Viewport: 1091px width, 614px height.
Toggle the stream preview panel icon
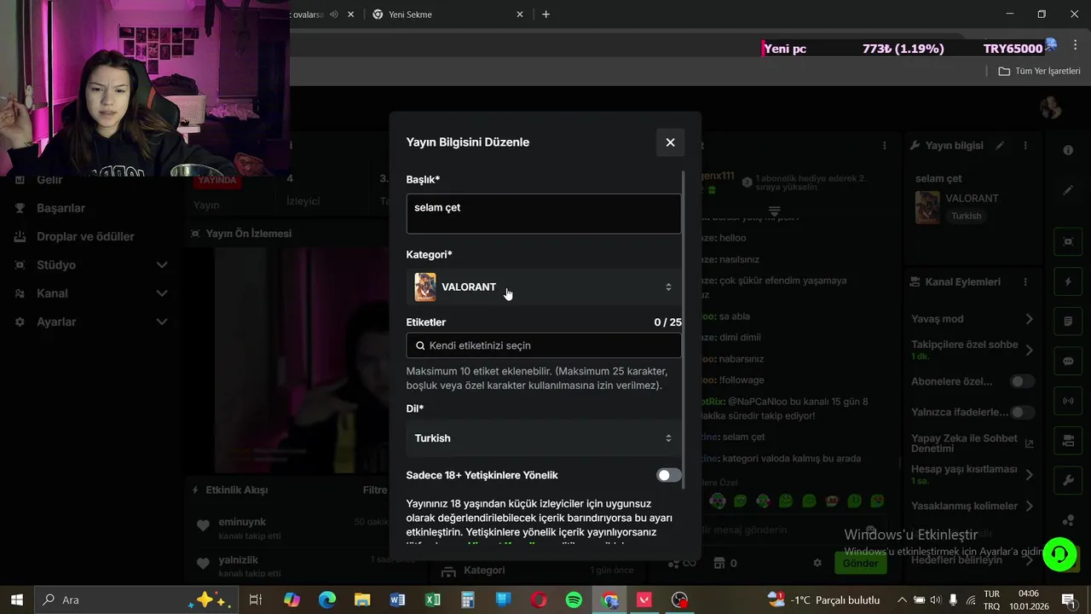pos(1068,241)
